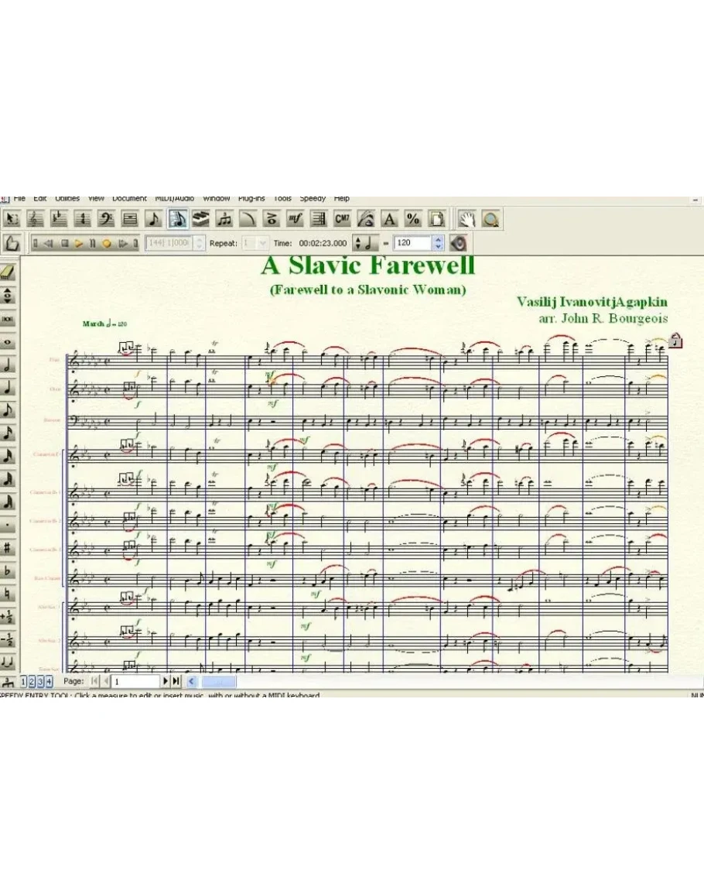Image resolution: width=704 pixels, height=894 pixels.
Task: Go to next page with arrow button
Action: click(166, 681)
